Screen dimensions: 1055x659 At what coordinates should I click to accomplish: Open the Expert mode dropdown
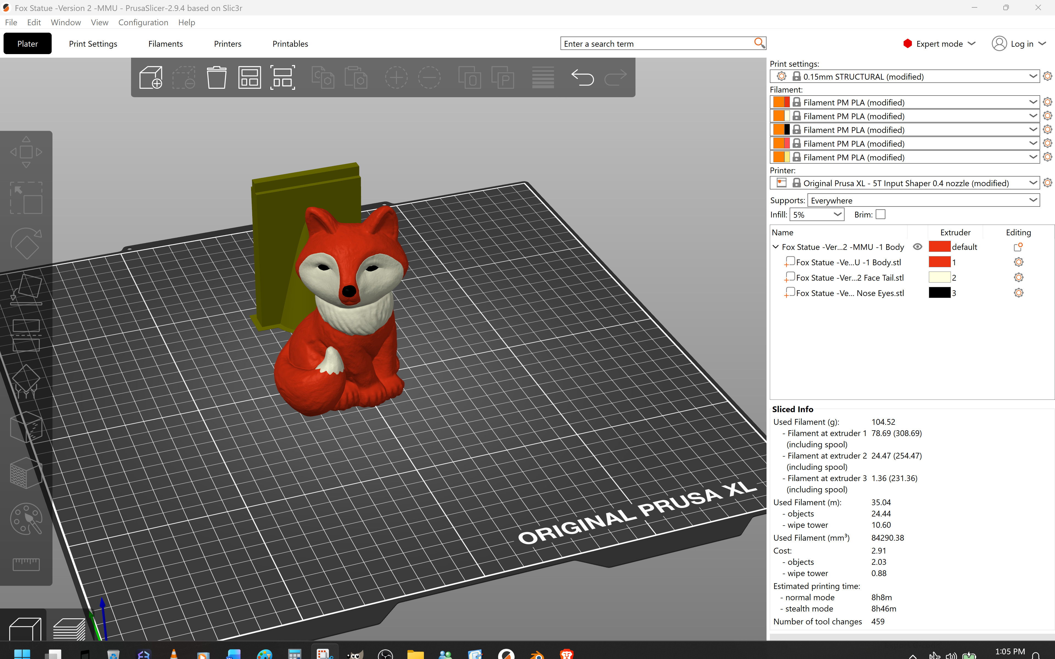939,44
